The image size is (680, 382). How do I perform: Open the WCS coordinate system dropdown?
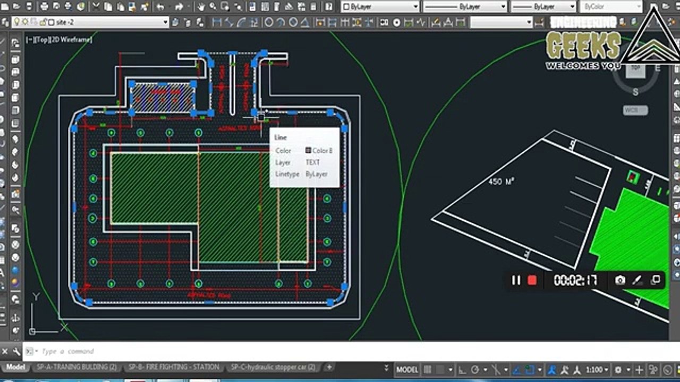pyautogui.click(x=635, y=110)
